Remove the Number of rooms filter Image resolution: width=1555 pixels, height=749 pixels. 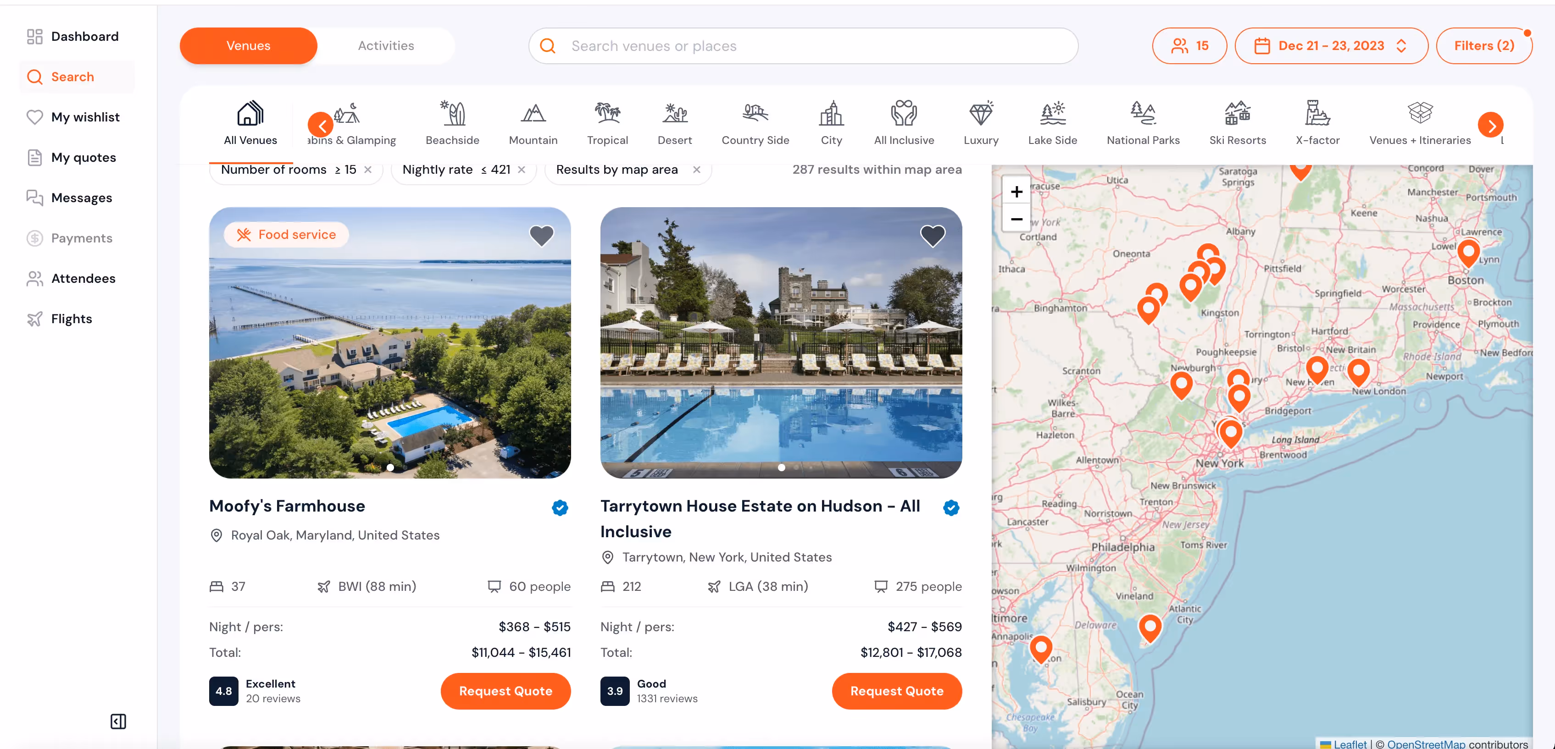[x=367, y=170]
